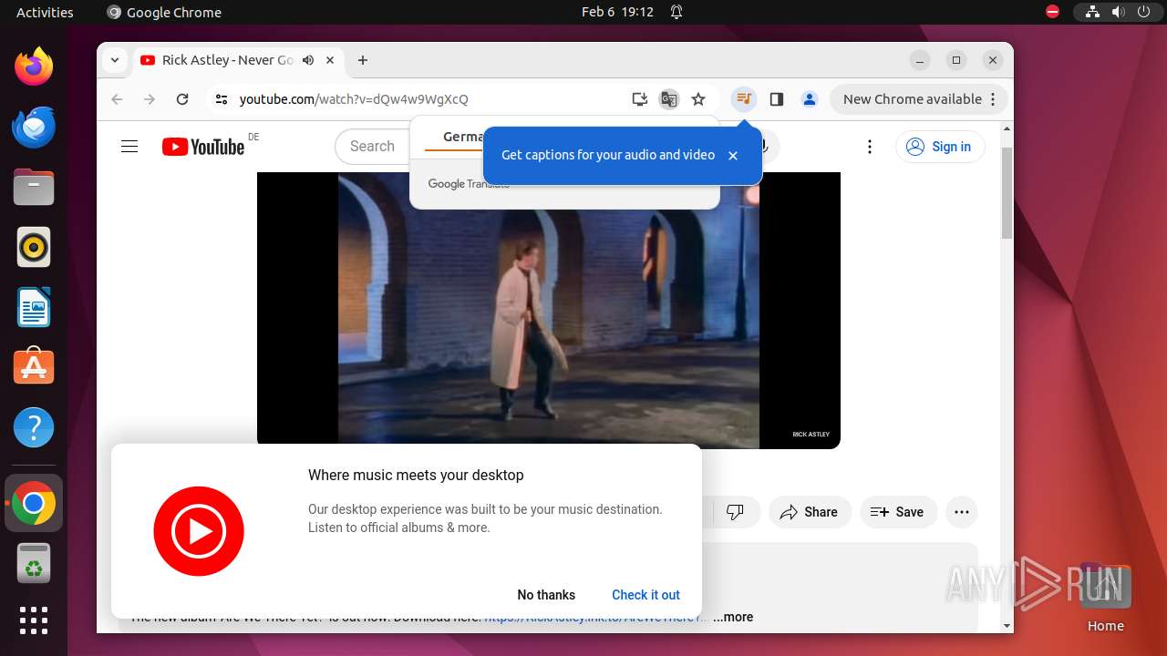
Task: Decline with No thanks
Action: (546, 595)
